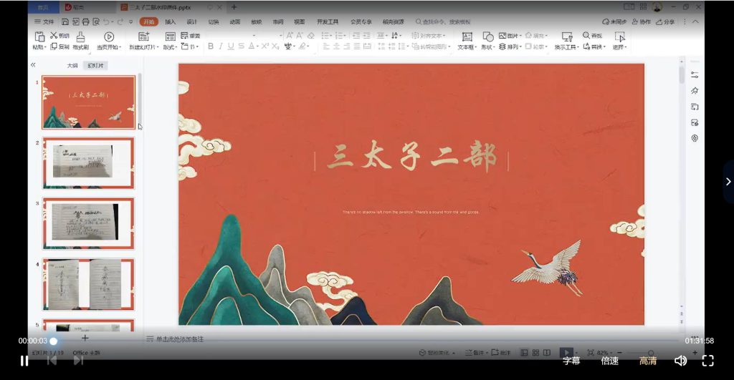Click the save icon in quick access toolbar
This screenshot has height=380, width=734.
pos(65,22)
